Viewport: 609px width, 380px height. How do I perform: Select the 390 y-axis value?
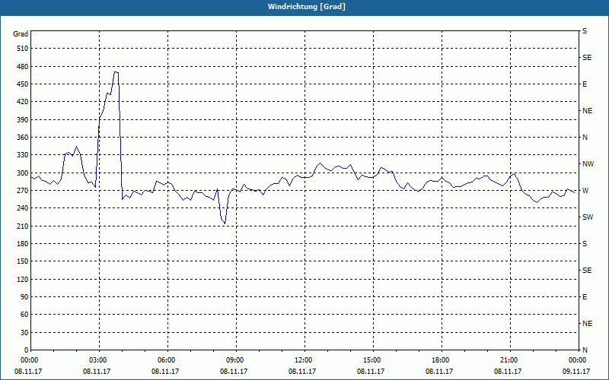(23, 119)
